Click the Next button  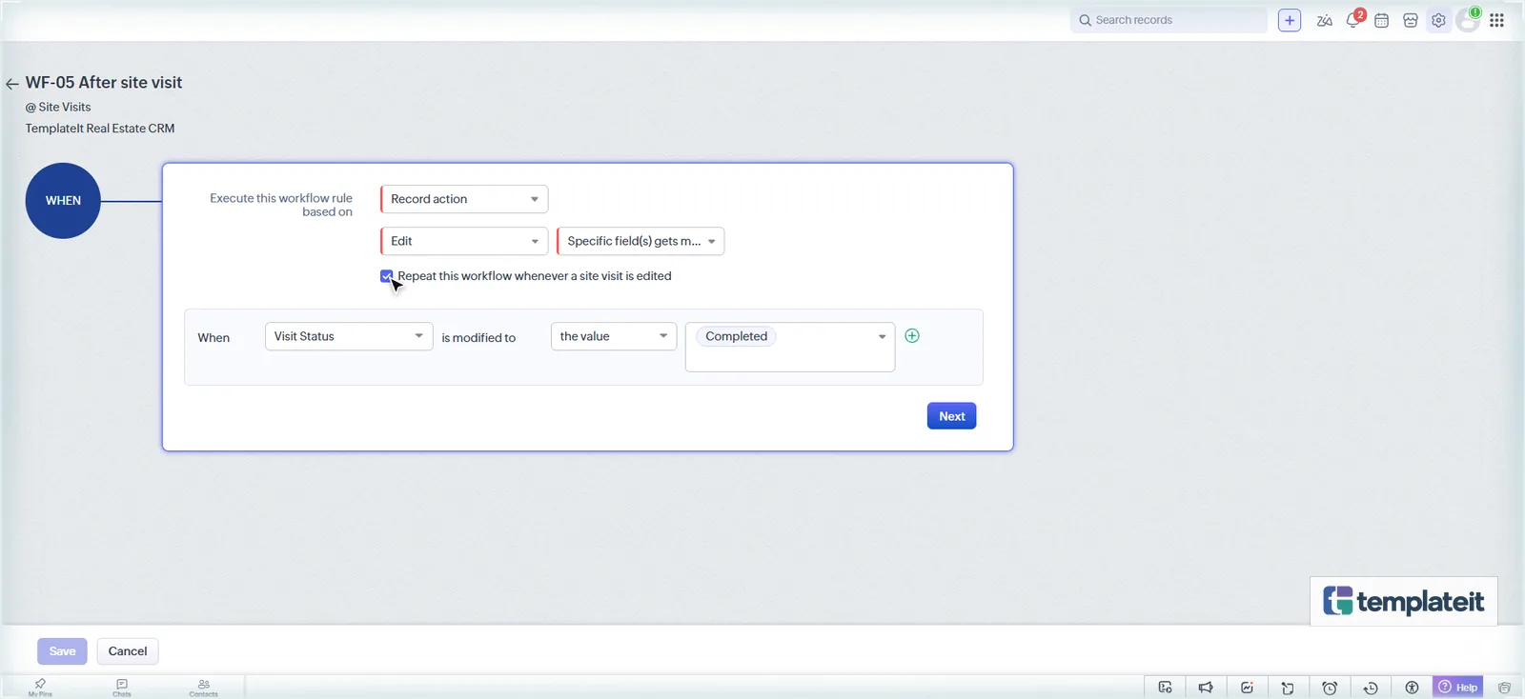point(951,416)
